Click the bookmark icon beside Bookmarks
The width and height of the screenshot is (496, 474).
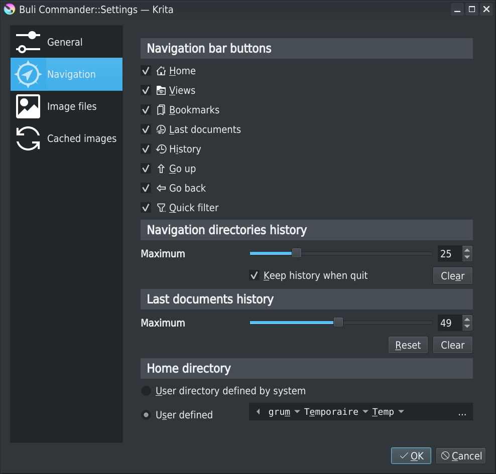coord(161,110)
